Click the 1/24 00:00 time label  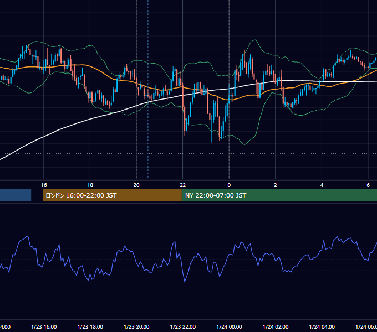click(x=229, y=326)
